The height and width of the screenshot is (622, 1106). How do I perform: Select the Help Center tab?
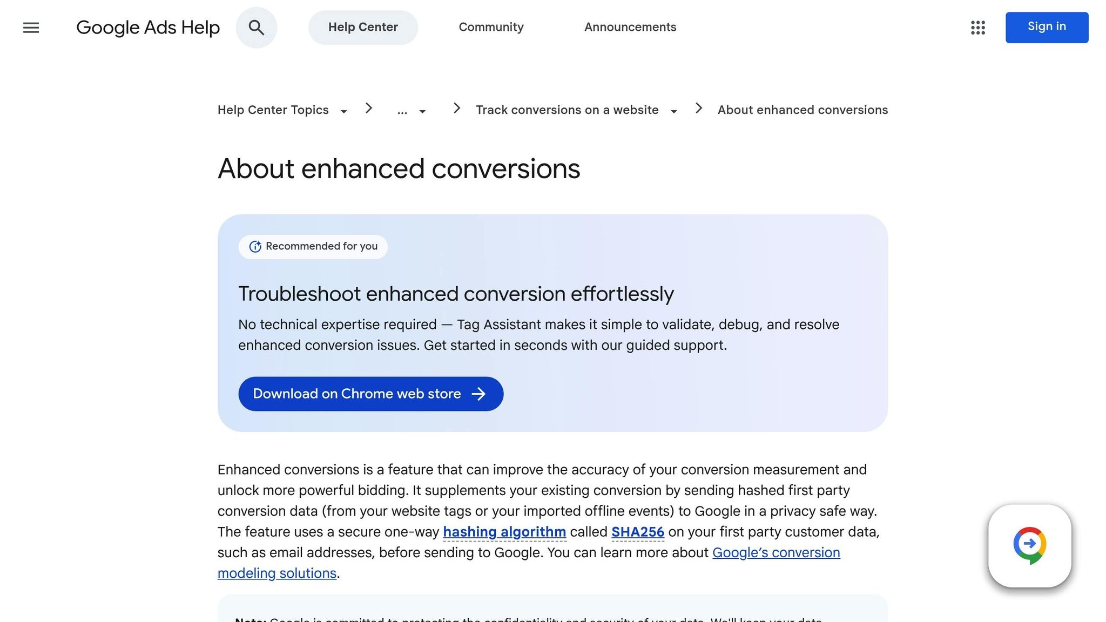pos(363,27)
